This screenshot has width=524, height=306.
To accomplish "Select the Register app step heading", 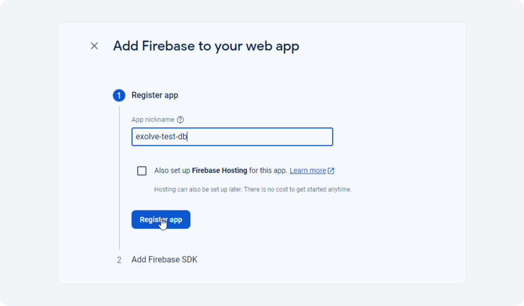I will pos(155,95).
